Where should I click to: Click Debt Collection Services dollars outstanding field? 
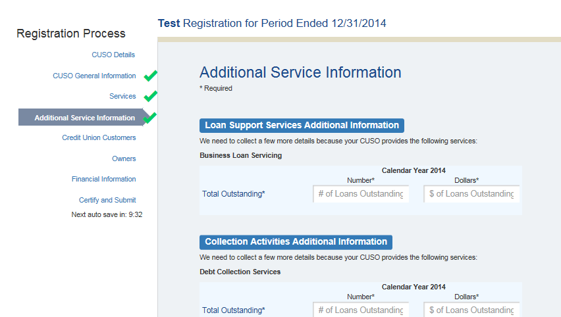click(x=471, y=310)
